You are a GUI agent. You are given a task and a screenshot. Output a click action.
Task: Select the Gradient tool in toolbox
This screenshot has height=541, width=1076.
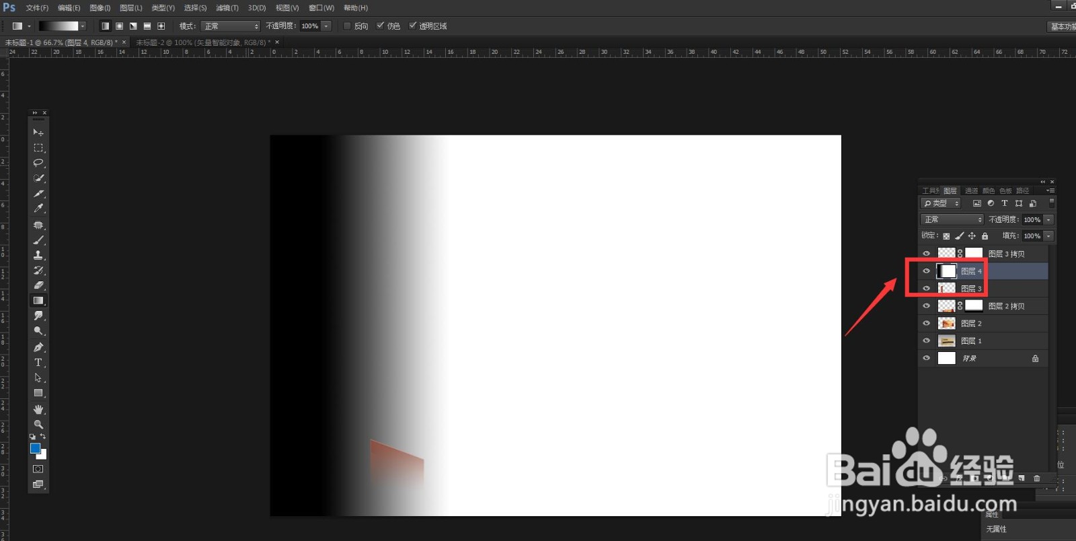click(x=38, y=301)
